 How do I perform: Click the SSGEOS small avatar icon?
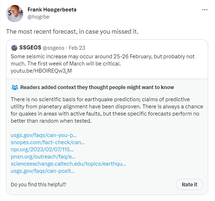pyautogui.click(x=14, y=48)
